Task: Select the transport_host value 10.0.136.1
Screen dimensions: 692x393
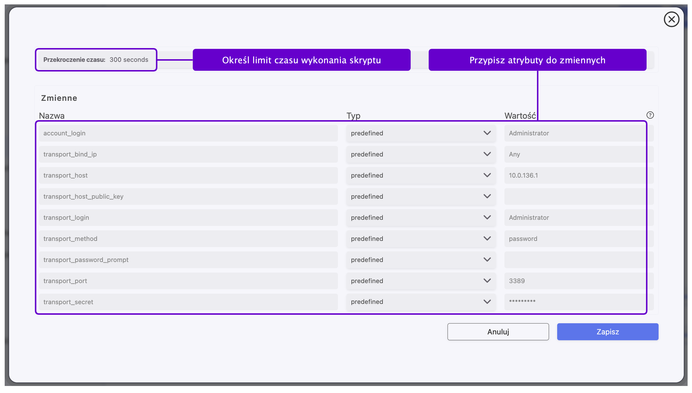Action: tap(574, 176)
